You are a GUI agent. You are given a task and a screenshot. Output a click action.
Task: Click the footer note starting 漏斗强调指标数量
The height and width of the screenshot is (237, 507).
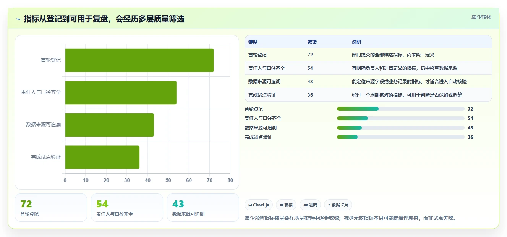tap(350, 218)
